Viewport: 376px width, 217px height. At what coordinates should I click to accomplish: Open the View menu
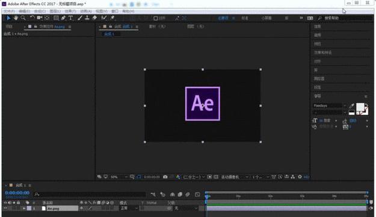click(x=102, y=11)
